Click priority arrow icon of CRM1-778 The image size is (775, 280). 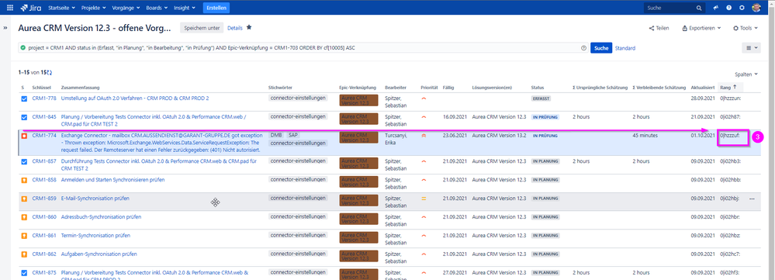click(x=424, y=99)
